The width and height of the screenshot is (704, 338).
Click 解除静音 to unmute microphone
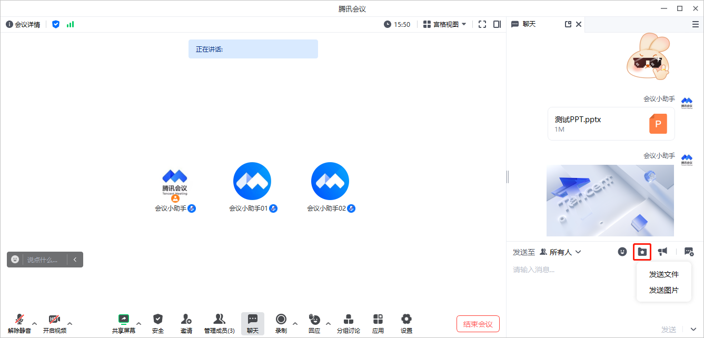point(19,324)
